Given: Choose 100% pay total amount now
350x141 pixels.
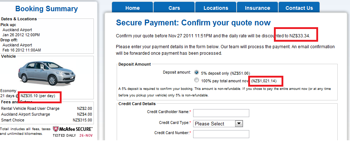Looking at the screenshot, I should tap(196, 80).
